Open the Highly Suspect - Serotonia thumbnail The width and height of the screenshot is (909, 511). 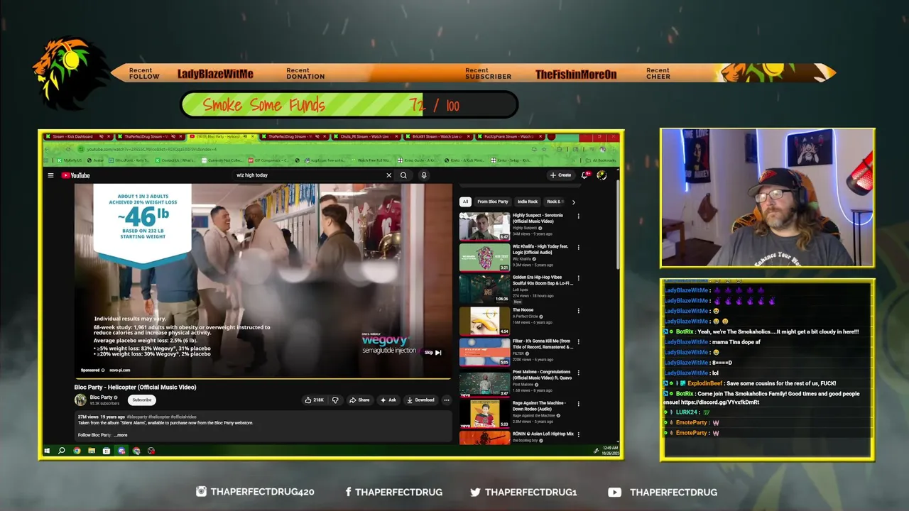tap(484, 226)
